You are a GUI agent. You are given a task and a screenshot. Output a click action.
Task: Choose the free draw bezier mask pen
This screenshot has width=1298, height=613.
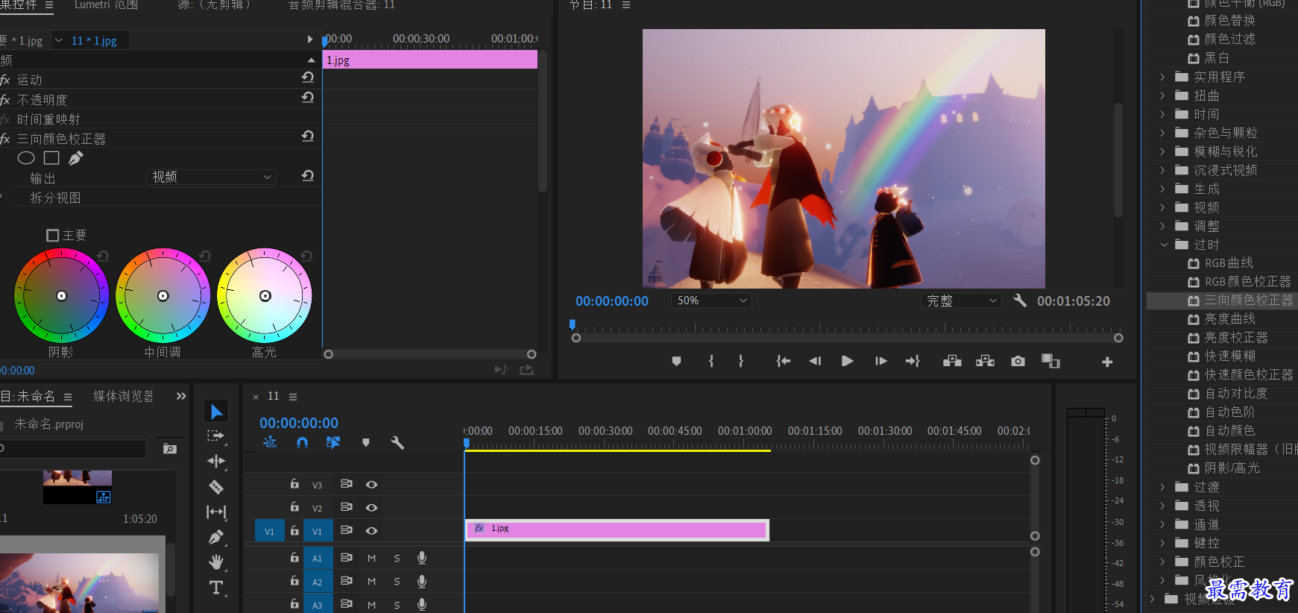[x=75, y=158]
